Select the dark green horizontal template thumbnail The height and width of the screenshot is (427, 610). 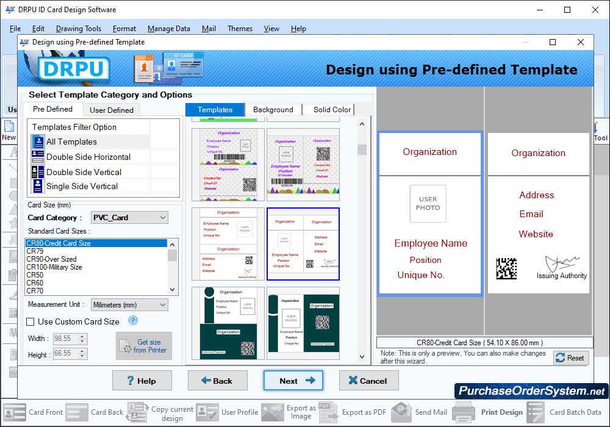tap(228, 323)
